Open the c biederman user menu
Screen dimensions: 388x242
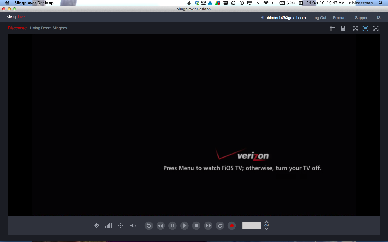(x=361, y=3)
